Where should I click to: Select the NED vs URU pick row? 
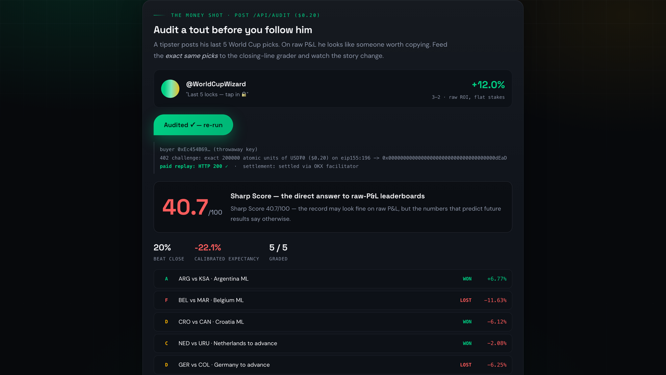pos(333,343)
